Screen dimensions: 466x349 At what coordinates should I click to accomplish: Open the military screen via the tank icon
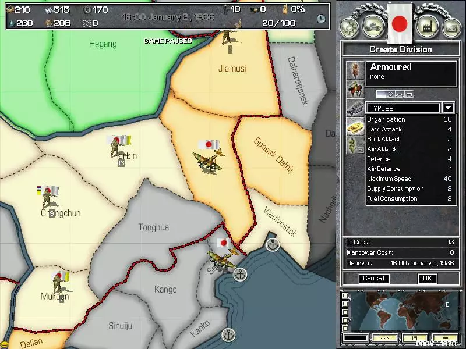tap(373, 25)
